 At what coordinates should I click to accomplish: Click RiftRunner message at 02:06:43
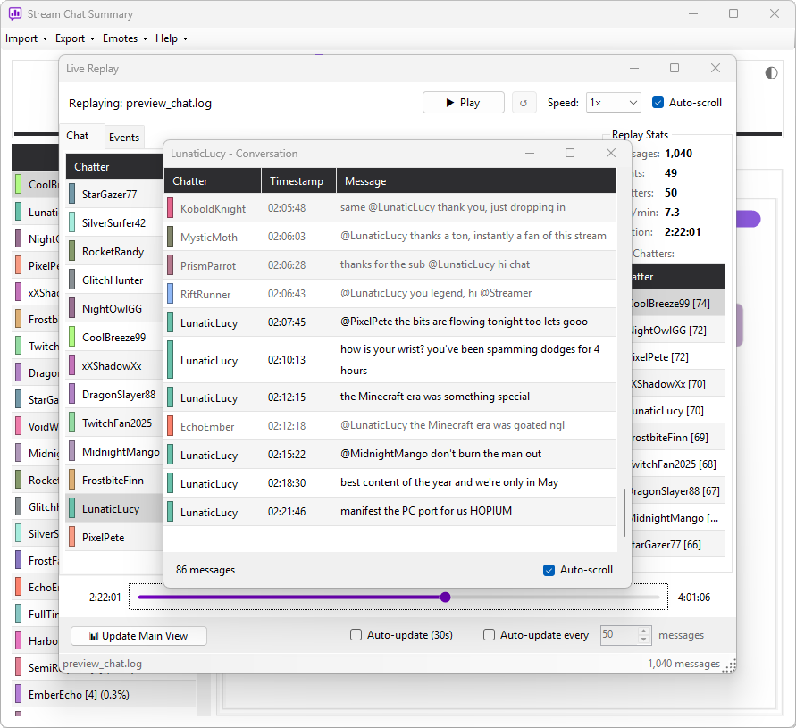[390, 294]
